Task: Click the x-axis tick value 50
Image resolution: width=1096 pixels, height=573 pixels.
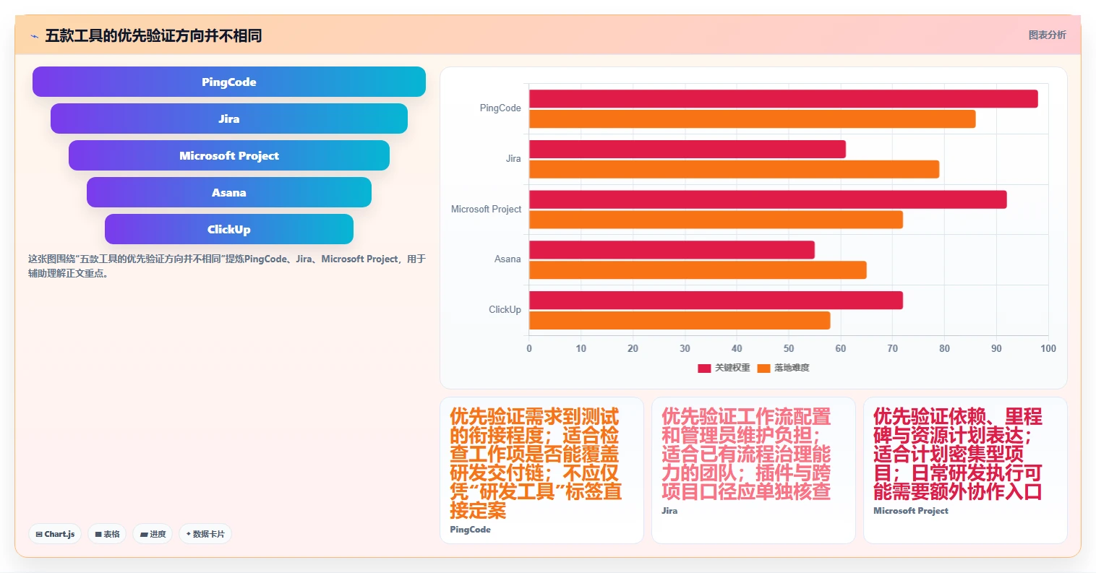Action: 789,348
